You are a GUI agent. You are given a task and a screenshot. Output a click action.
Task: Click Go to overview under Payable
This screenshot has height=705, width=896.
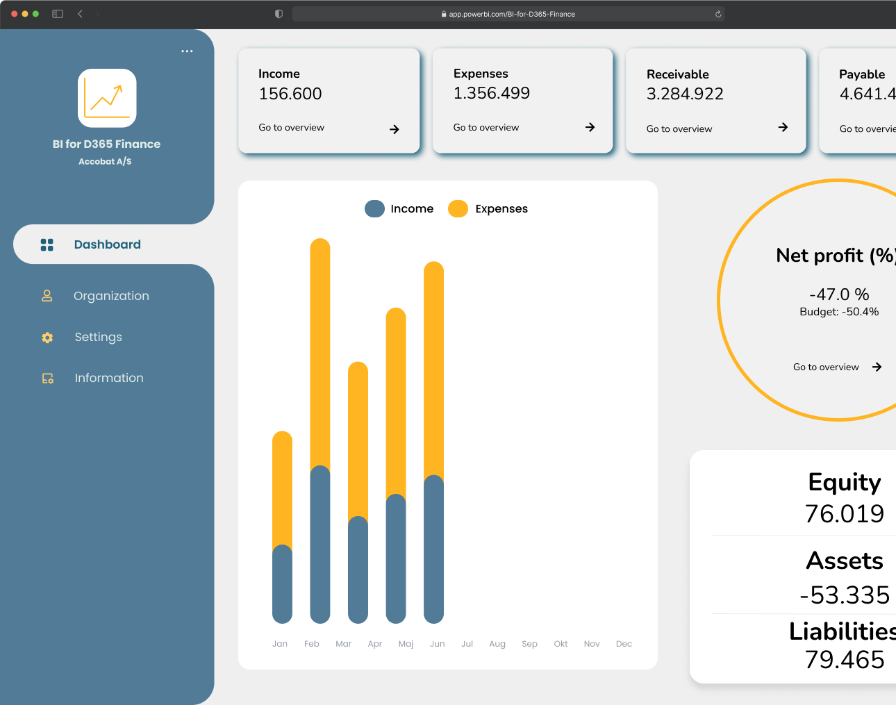[x=868, y=129]
